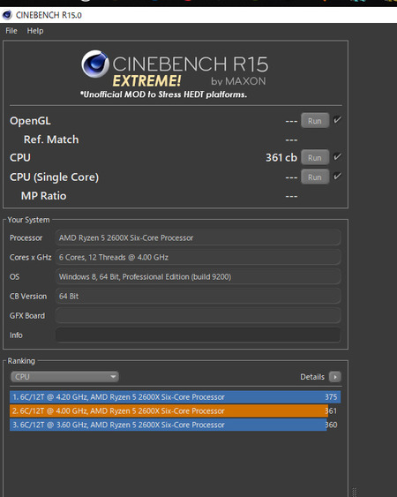Click the Cinebench R15 sphere logo
The height and width of the screenshot is (497, 397).
coord(95,64)
